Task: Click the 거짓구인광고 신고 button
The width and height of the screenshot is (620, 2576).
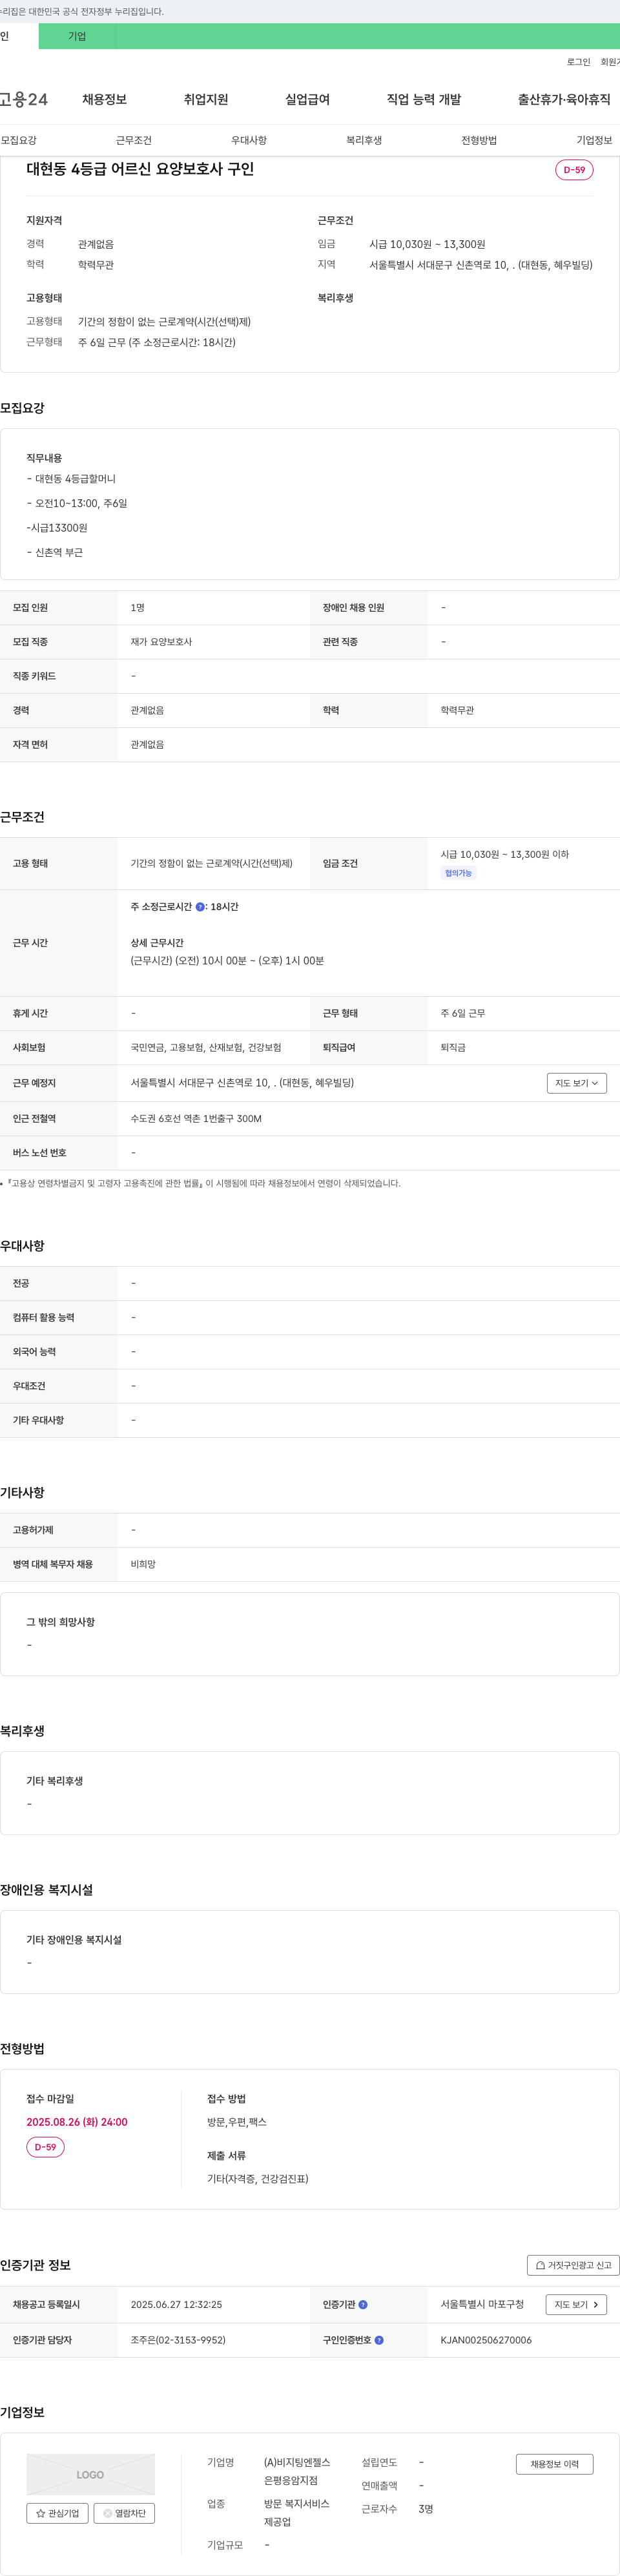Action: [573, 2265]
